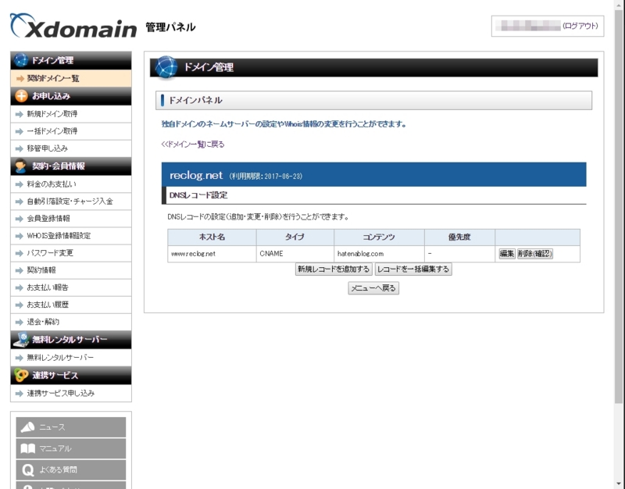Click the globe icon on 連携サービス header
Viewport: 625px width, 489px height.
[19, 374]
